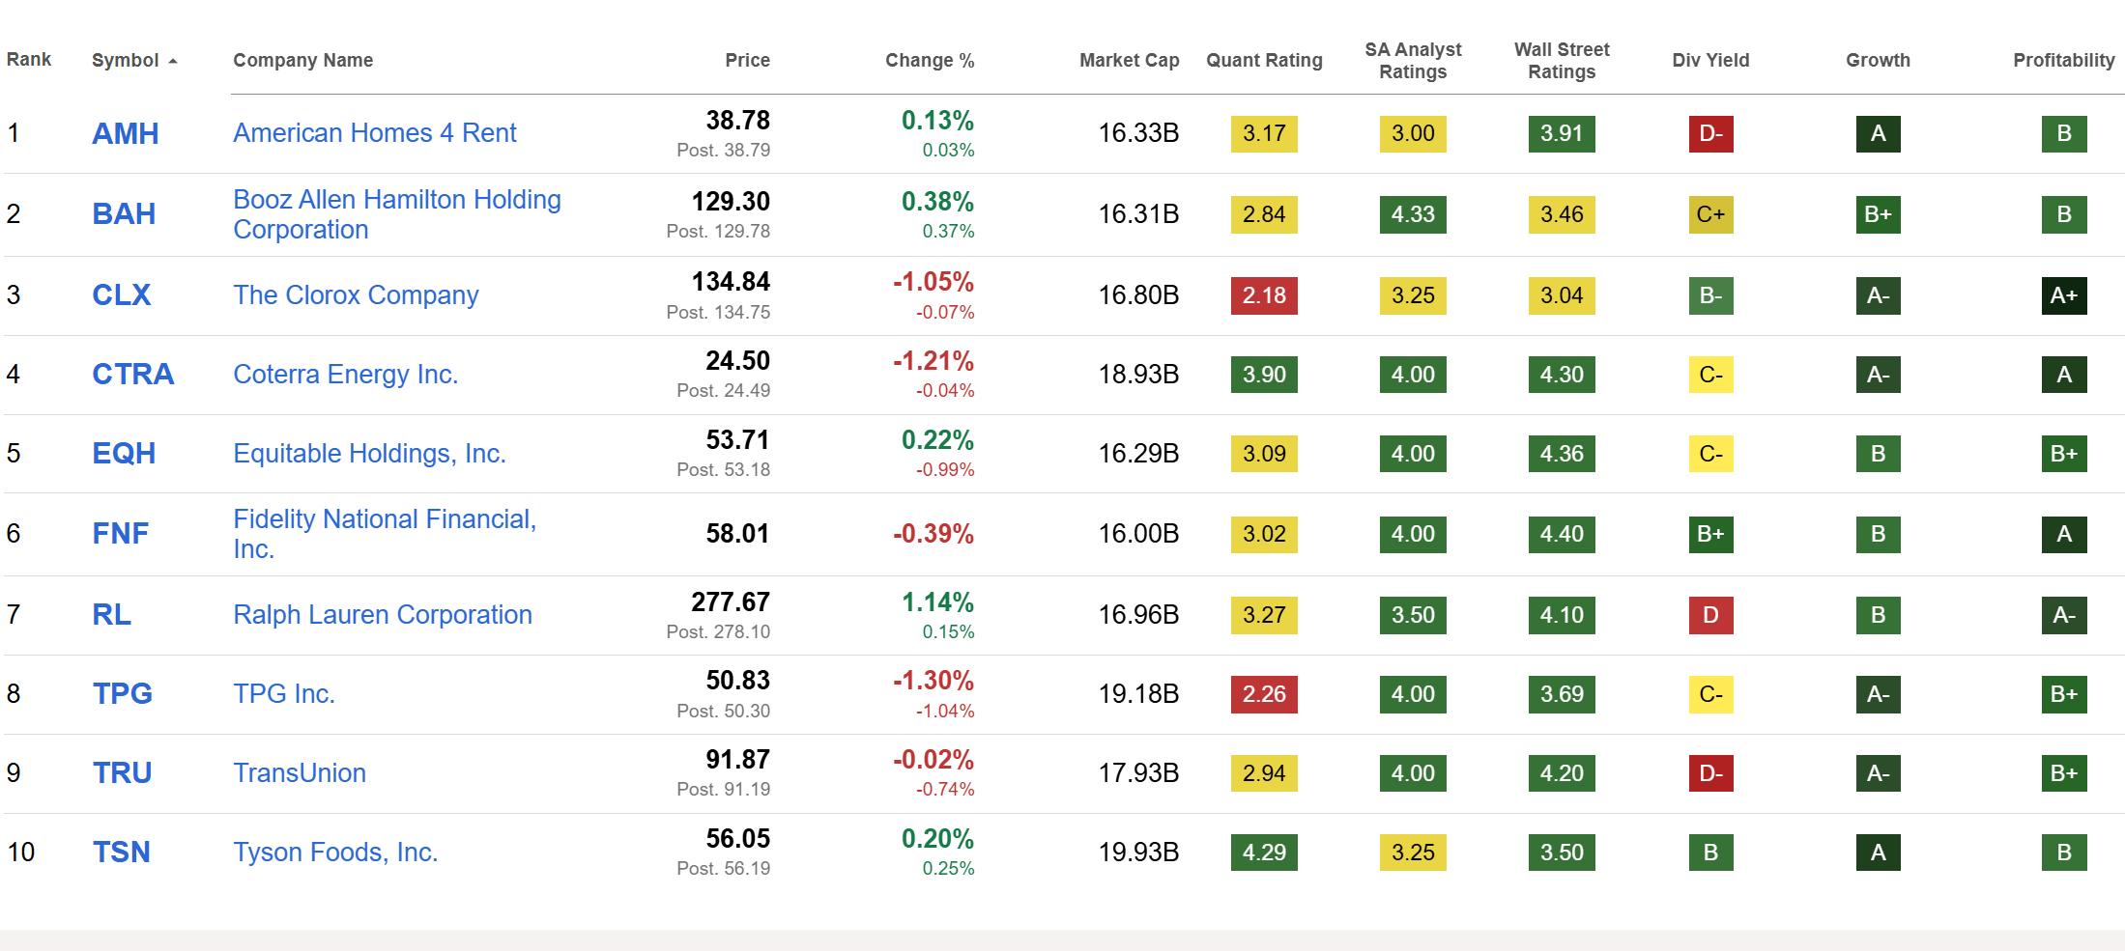The width and height of the screenshot is (2125, 951).
Task: Open CLX ticker symbol link
Action: pos(122,294)
